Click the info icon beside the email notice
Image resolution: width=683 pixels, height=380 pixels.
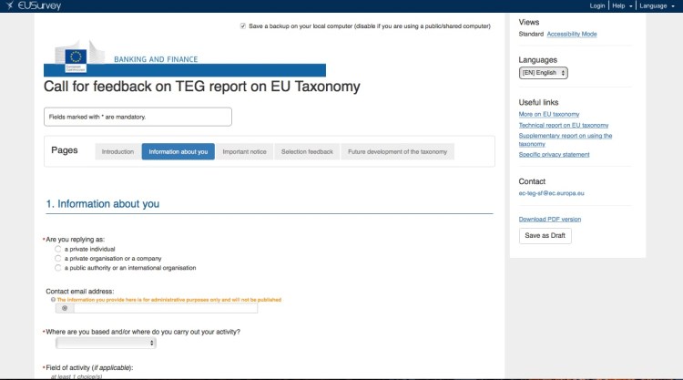tap(53, 300)
